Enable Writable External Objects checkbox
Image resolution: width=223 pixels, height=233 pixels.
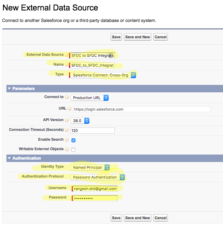point(73,149)
